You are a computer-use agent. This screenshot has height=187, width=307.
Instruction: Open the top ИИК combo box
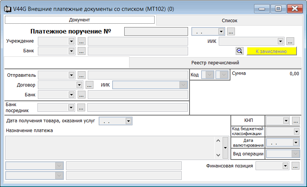[x=280, y=41]
